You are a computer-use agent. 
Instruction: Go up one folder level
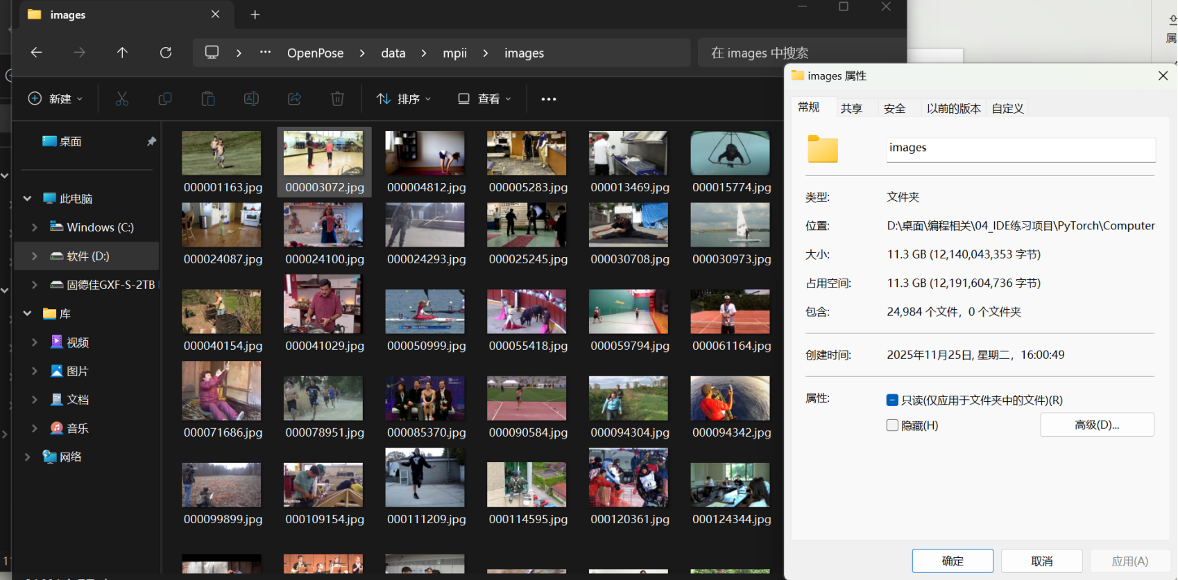(122, 53)
